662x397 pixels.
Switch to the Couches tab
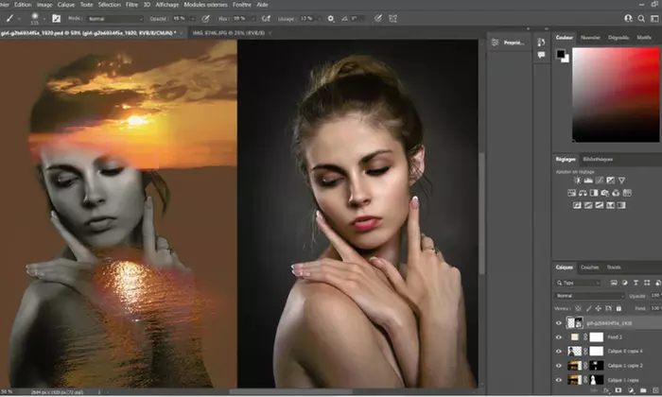589,268
